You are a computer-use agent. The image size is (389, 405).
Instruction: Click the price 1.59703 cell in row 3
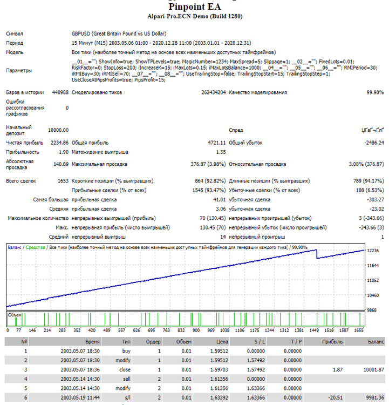[x=219, y=369]
